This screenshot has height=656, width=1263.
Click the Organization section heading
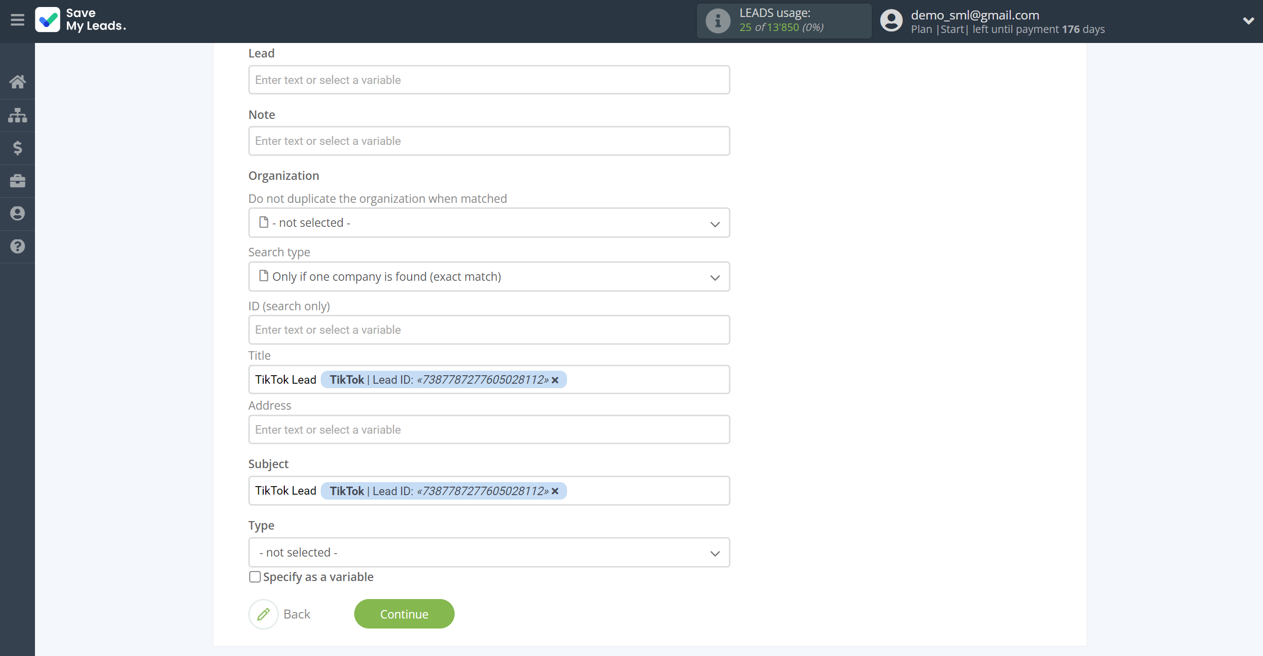[x=284, y=176]
